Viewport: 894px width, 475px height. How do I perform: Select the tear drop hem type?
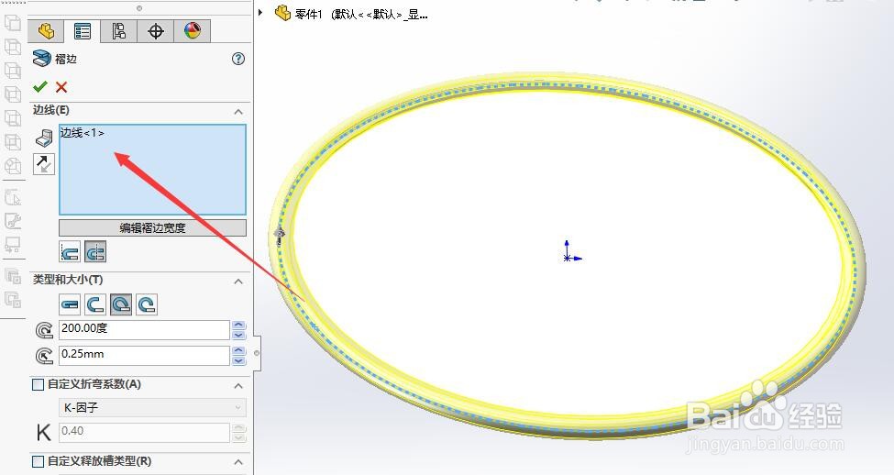coord(121,304)
